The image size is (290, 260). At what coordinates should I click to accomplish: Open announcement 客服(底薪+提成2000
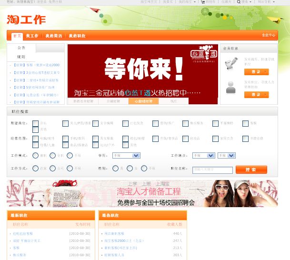tap(37, 65)
